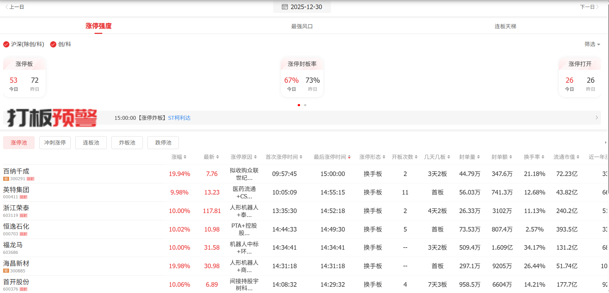
Task: Sort by 最后涨停时间 column sort icon
Action: (349, 157)
